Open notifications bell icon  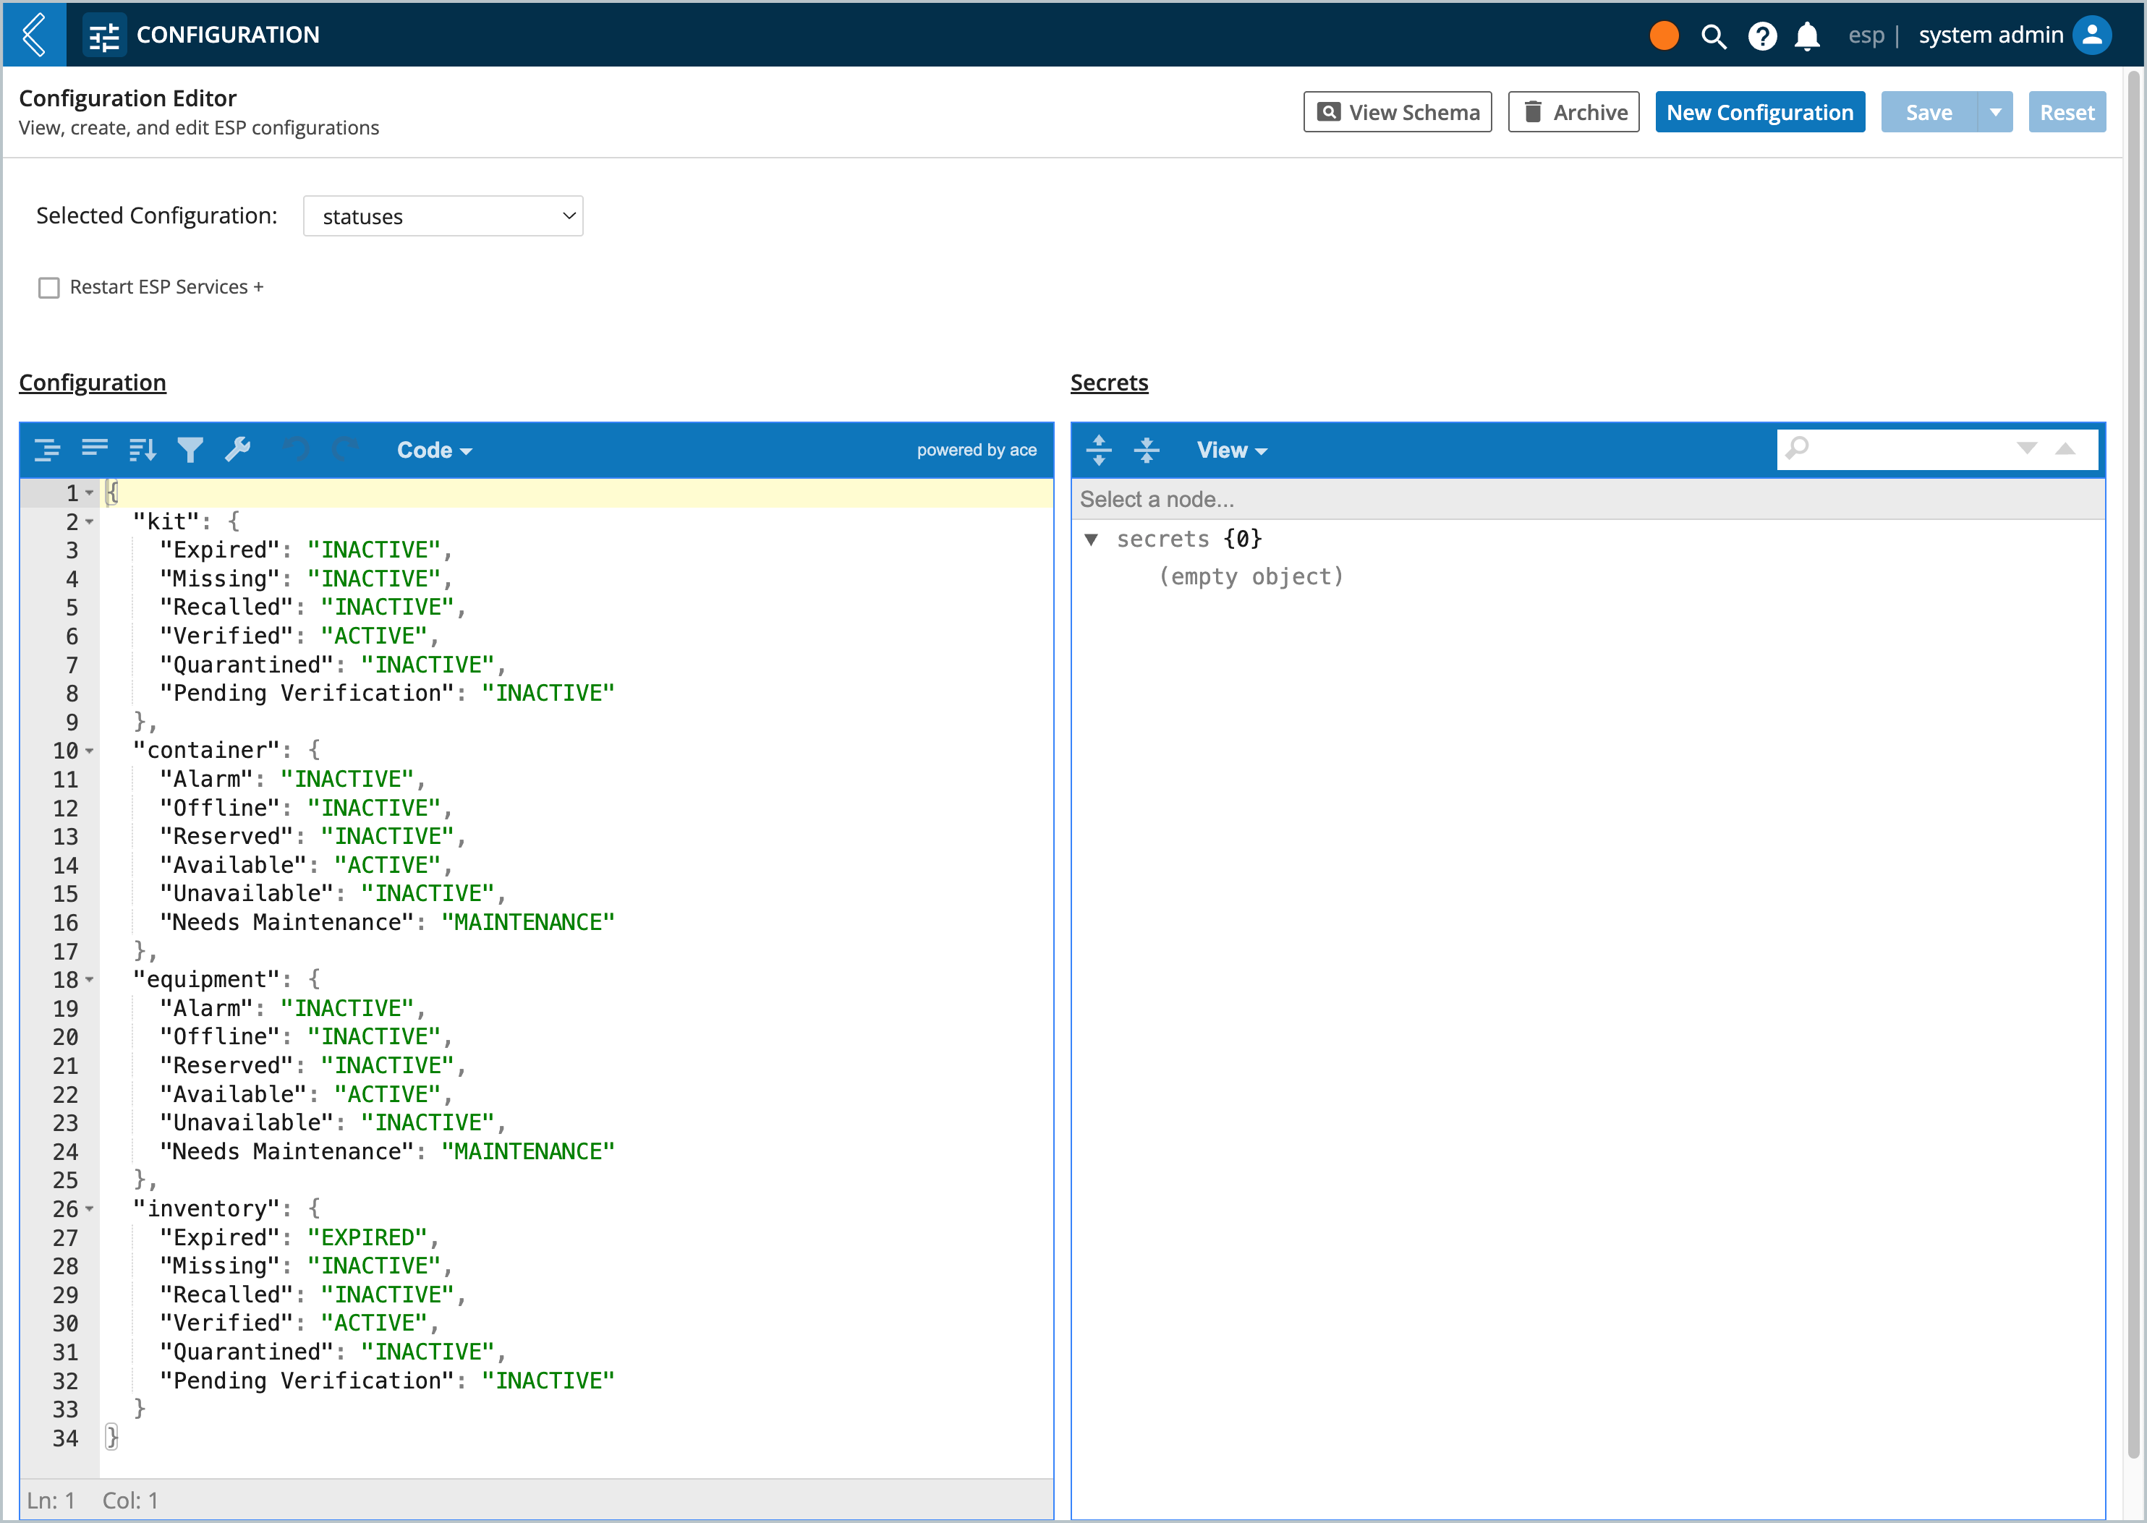[1808, 35]
